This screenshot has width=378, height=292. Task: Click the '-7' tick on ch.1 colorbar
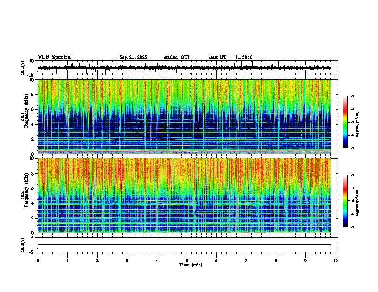(x=352, y=148)
